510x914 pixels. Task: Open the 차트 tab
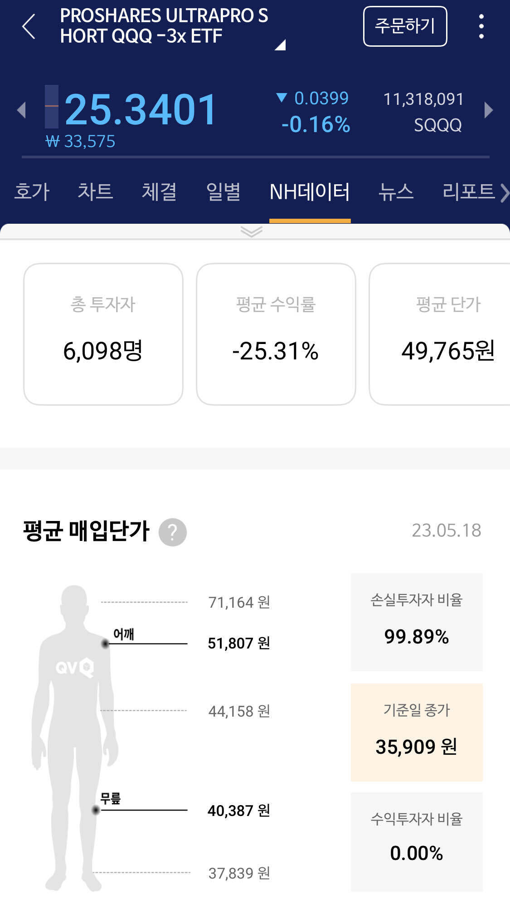pos(95,192)
